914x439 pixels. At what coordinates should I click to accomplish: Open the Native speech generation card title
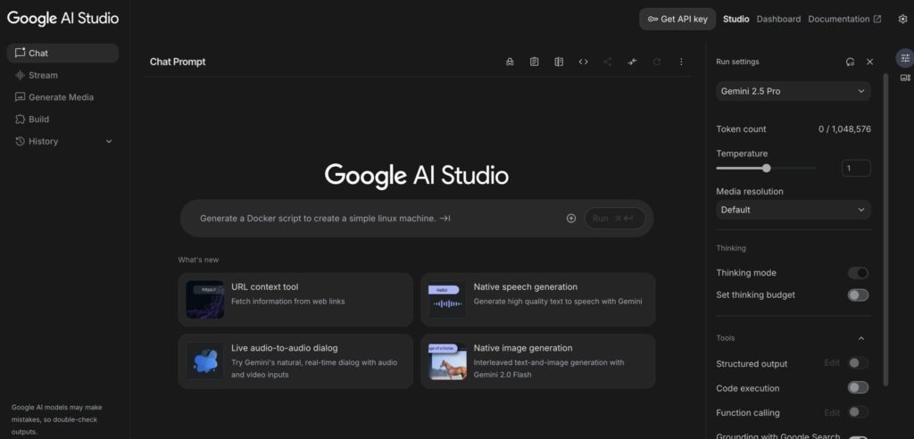coord(526,286)
